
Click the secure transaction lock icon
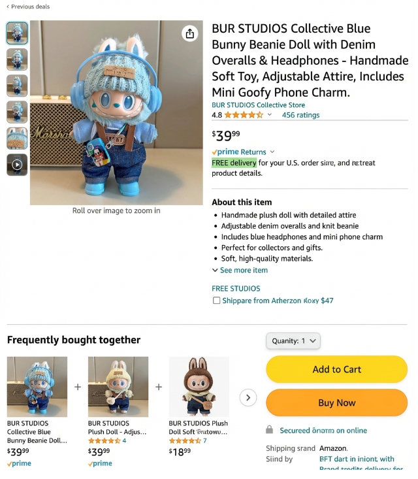[269, 430]
